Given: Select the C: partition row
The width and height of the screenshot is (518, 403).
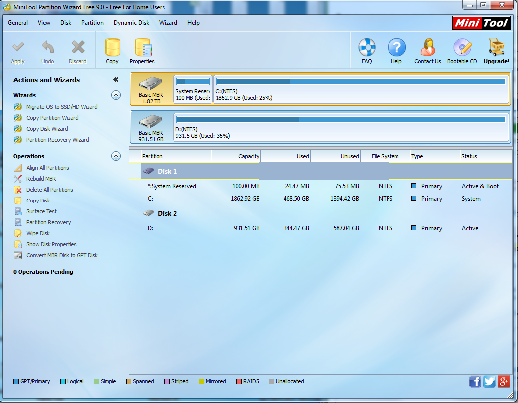Looking at the screenshot, I should click(326, 199).
